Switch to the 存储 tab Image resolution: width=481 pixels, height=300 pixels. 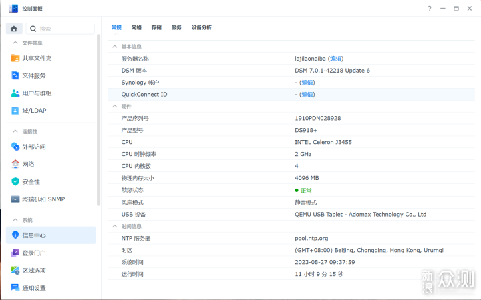click(156, 27)
